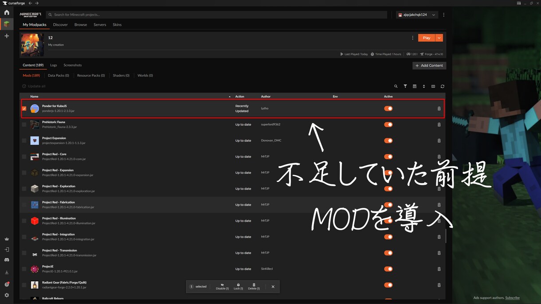Toggle Prehistoric Fauna active switch
The image size is (541, 304).
[x=388, y=125]
